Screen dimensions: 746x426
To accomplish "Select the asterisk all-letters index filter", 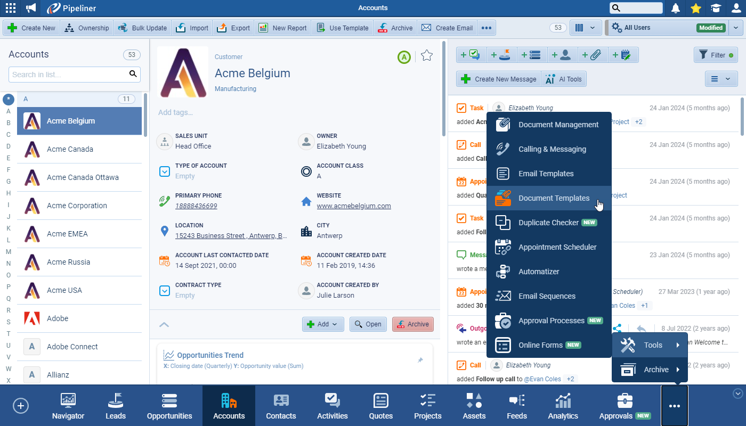I will click(9, 99).
